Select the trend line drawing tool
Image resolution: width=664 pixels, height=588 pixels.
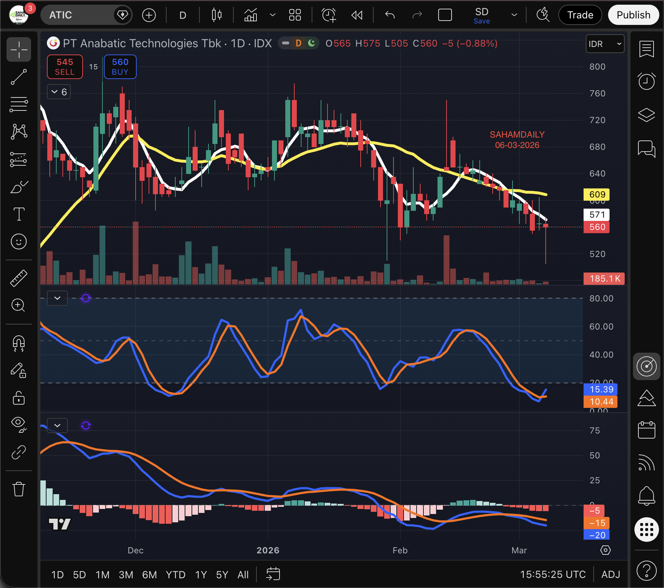pos(19,77)
